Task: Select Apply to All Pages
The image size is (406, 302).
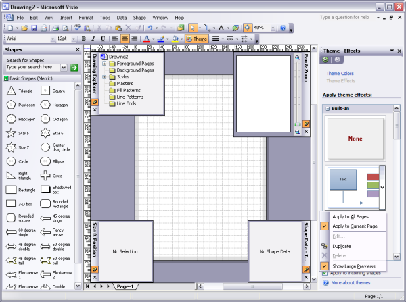Action: 353,216
